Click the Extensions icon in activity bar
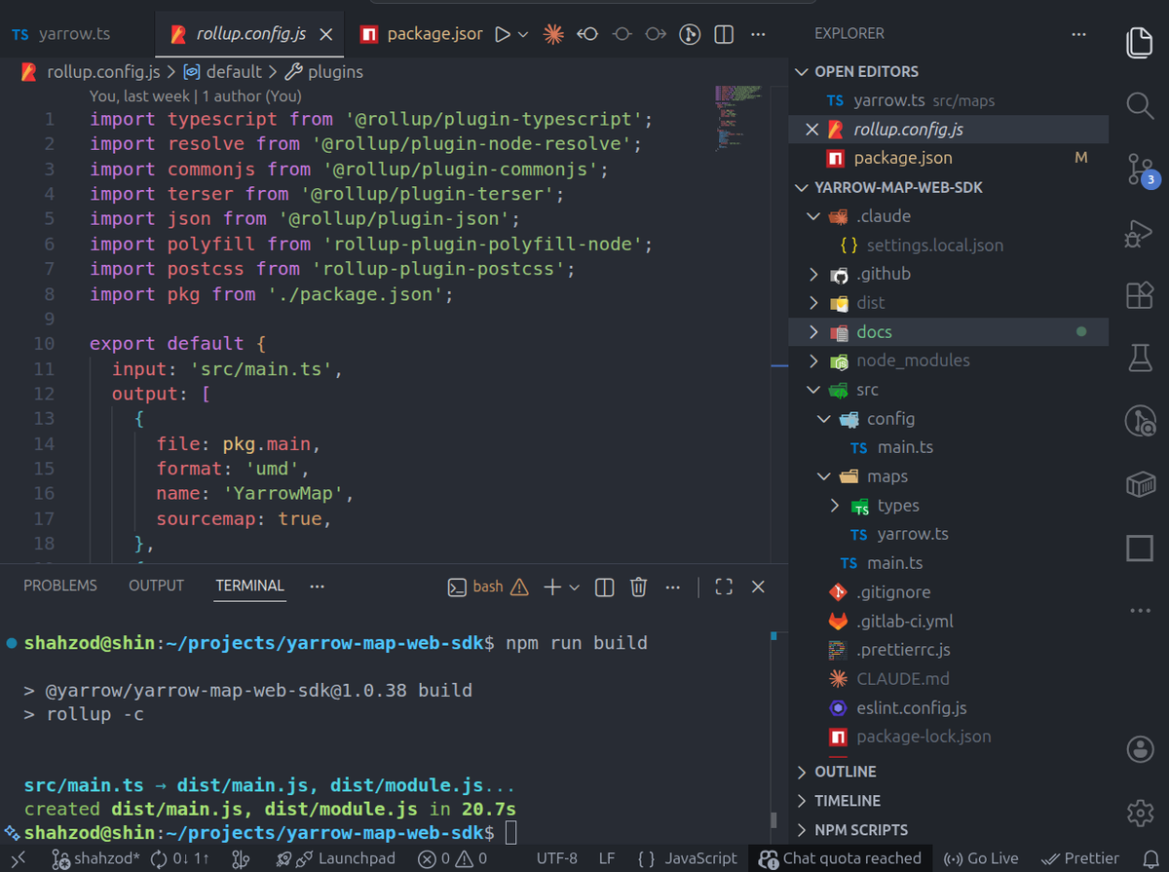 [1140, 295]
